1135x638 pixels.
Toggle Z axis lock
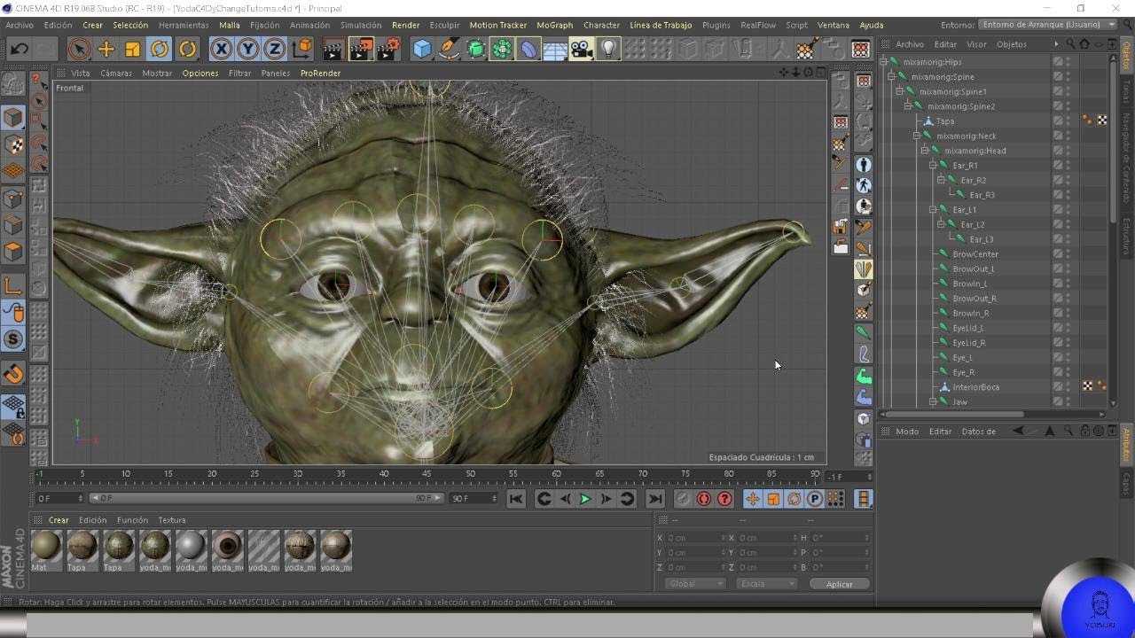click(x=275, y=49)
